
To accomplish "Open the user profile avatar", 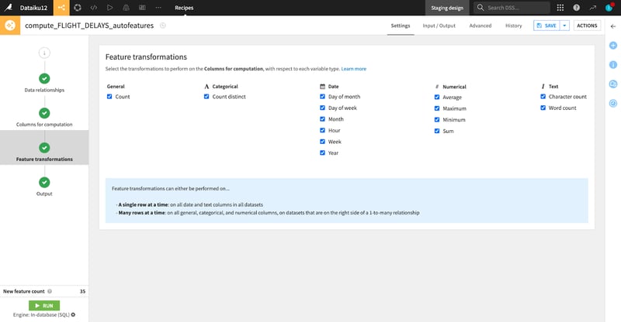I will tap(609, 8).
